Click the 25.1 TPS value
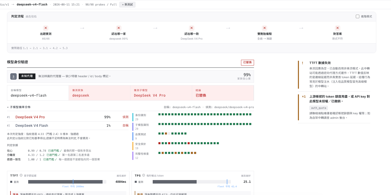Viewport: 391px width, 195px height. (247, 182)
